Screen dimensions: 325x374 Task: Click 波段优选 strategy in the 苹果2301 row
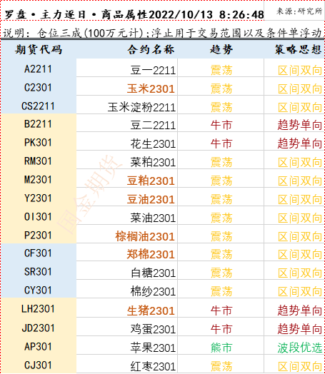click(300, 348)
